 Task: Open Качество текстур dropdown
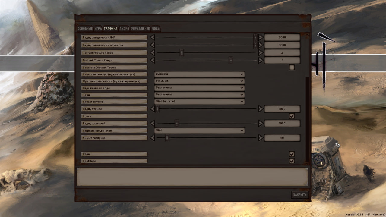pyautogui.click(x=199, y=74)
